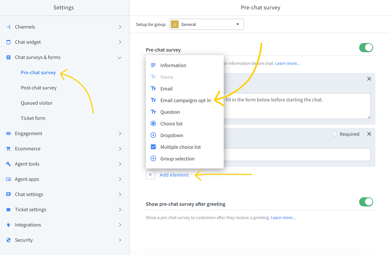
Task: Expand the Integrations section chevron
Action: click(x=120, y=225)
